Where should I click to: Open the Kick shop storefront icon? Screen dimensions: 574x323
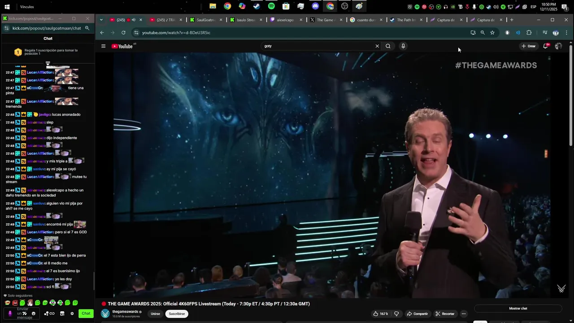(62, 314)
